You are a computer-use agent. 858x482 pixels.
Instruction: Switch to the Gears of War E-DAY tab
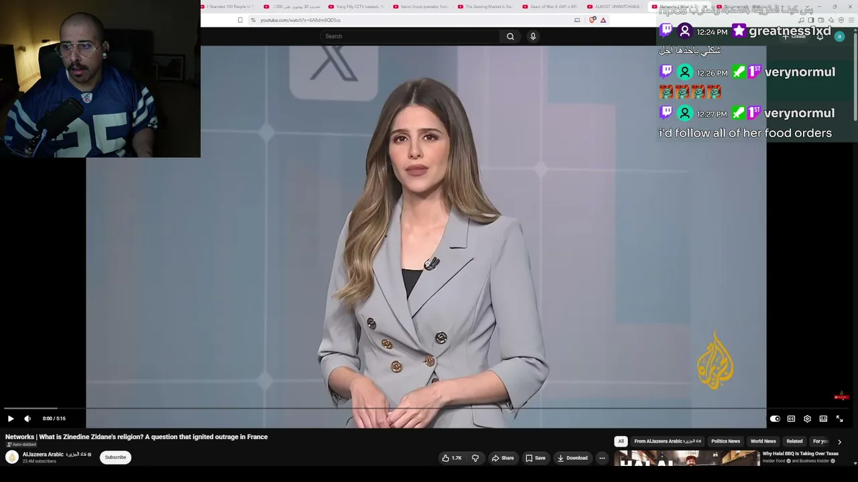550,7
